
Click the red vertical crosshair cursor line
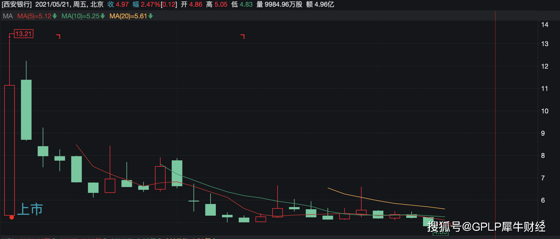(495, 125)
